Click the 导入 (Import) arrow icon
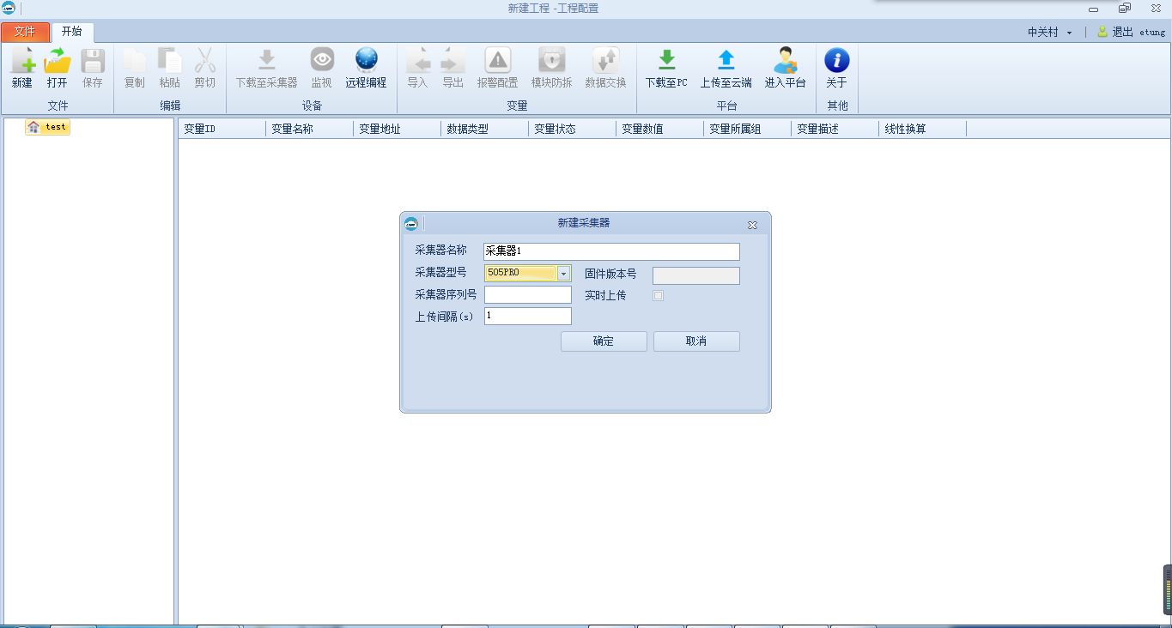 click(418, 60)
